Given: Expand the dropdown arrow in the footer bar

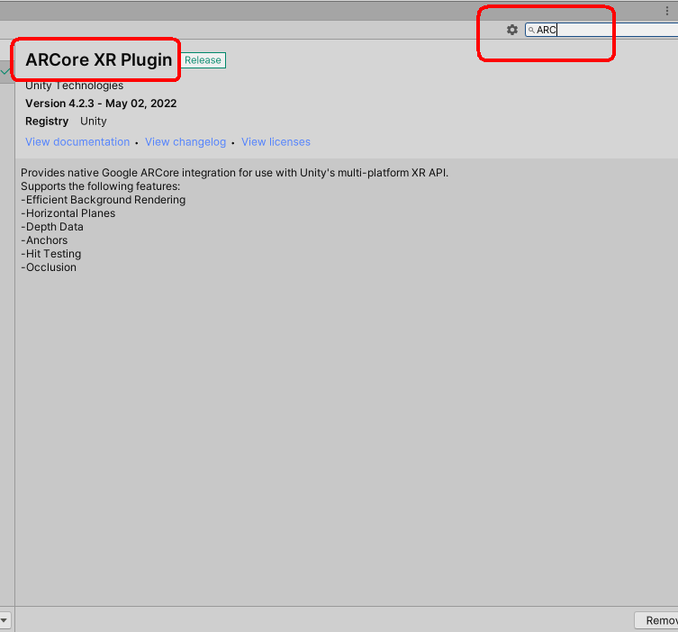Looking at the screenshot, I should point(4,620).
